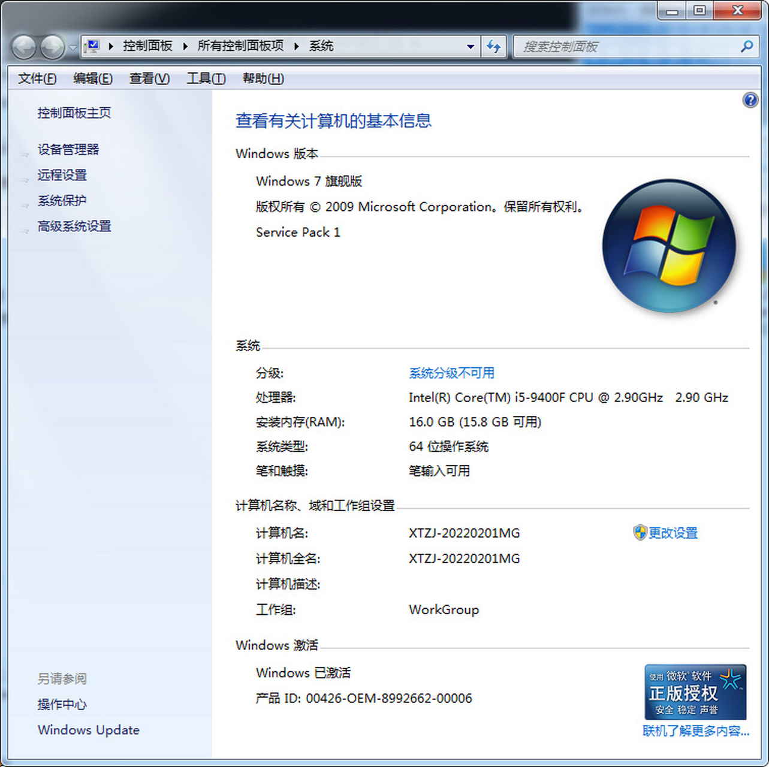Click the magnifier search icon
This screenshot has width=769, height=767.
[747, 46]
